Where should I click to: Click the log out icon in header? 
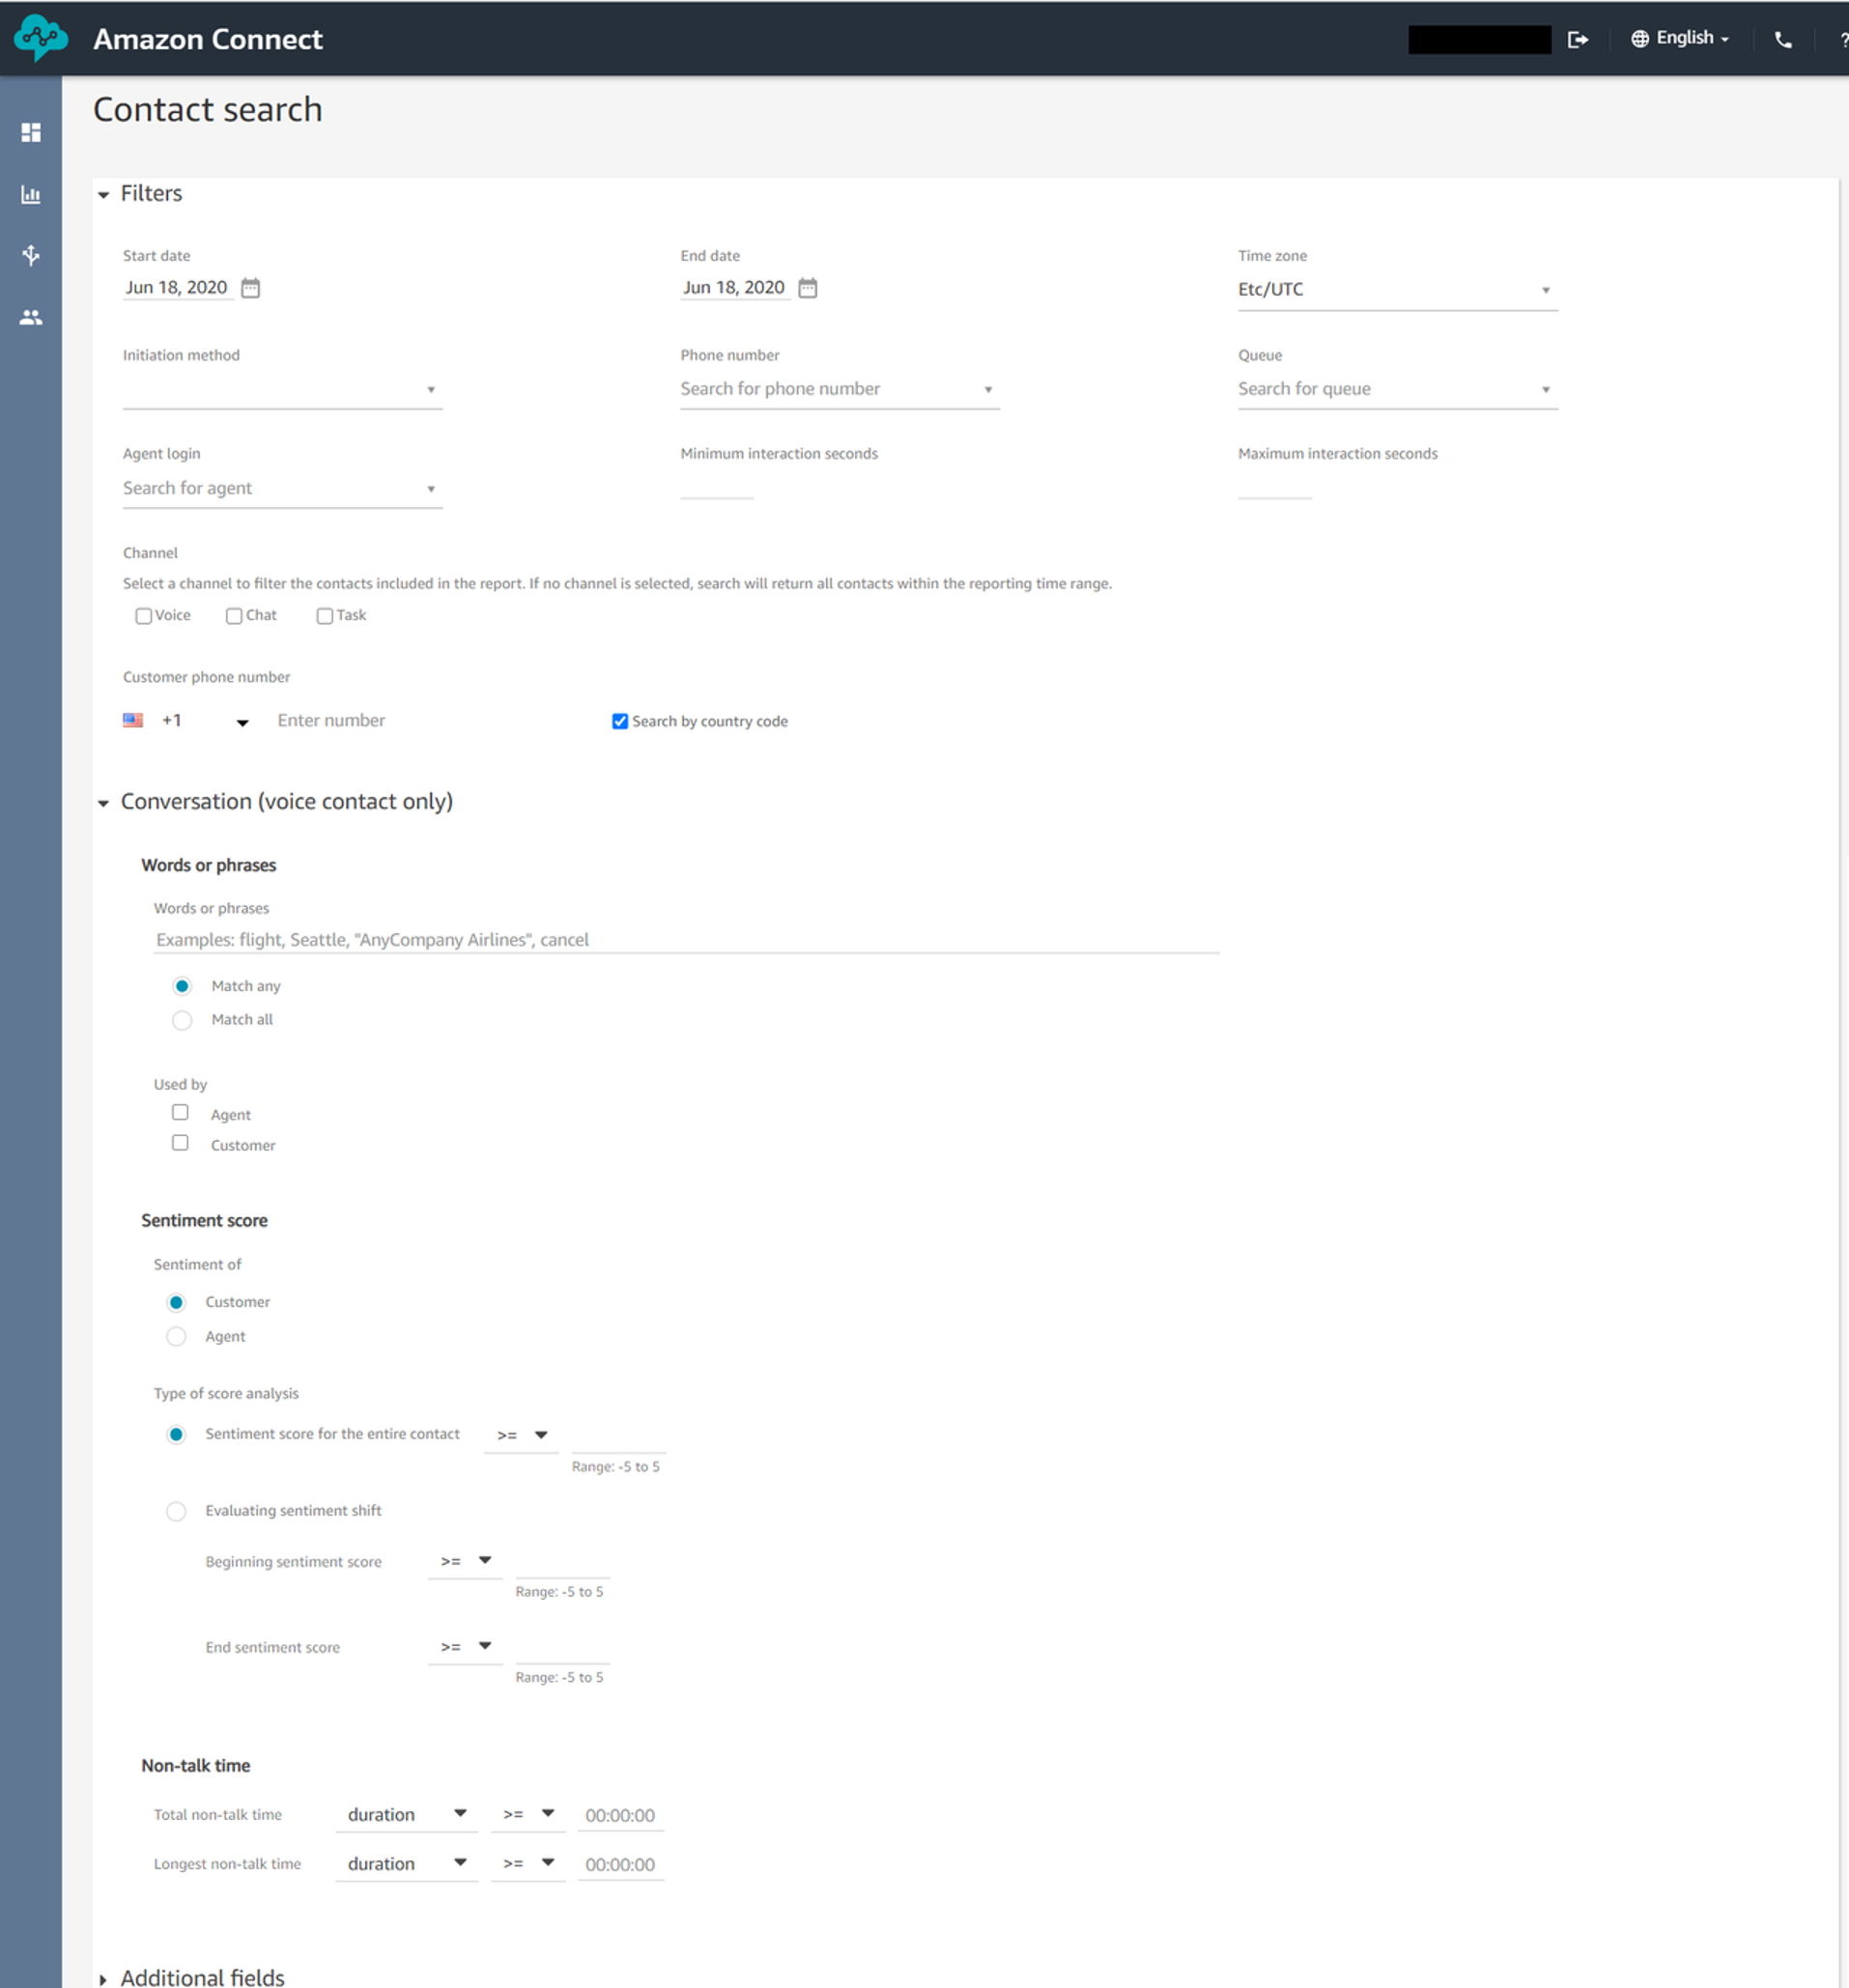(1578, 39)
